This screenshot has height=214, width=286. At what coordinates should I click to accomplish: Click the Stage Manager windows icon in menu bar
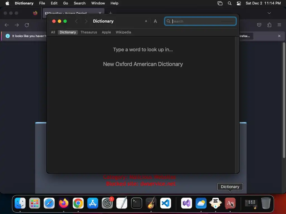point(220,3)
